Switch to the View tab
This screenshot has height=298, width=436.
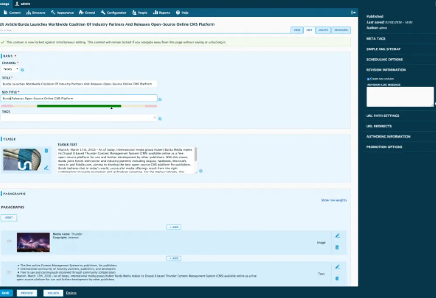tap(297, 30)
